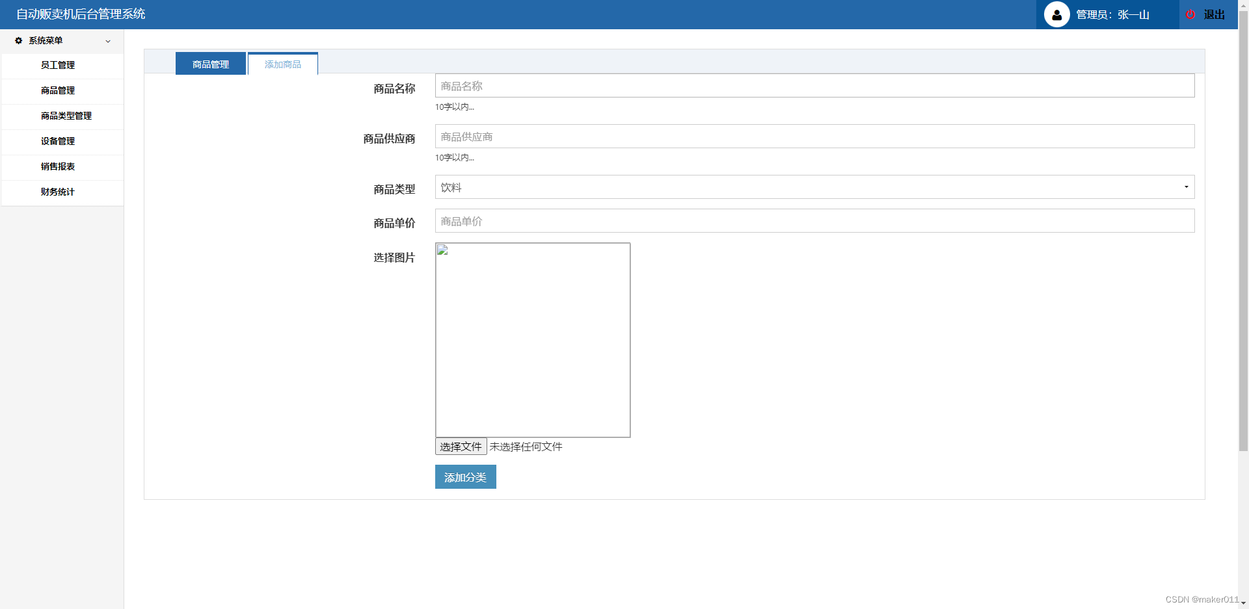Focus the 商品单价 input field
1249x609 pixels.
tap(814, 221)
